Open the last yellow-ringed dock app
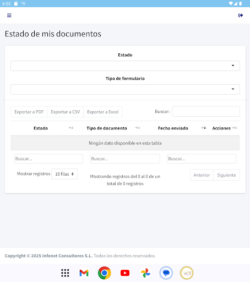The image size is (250, 282). (x=187, y=273)
